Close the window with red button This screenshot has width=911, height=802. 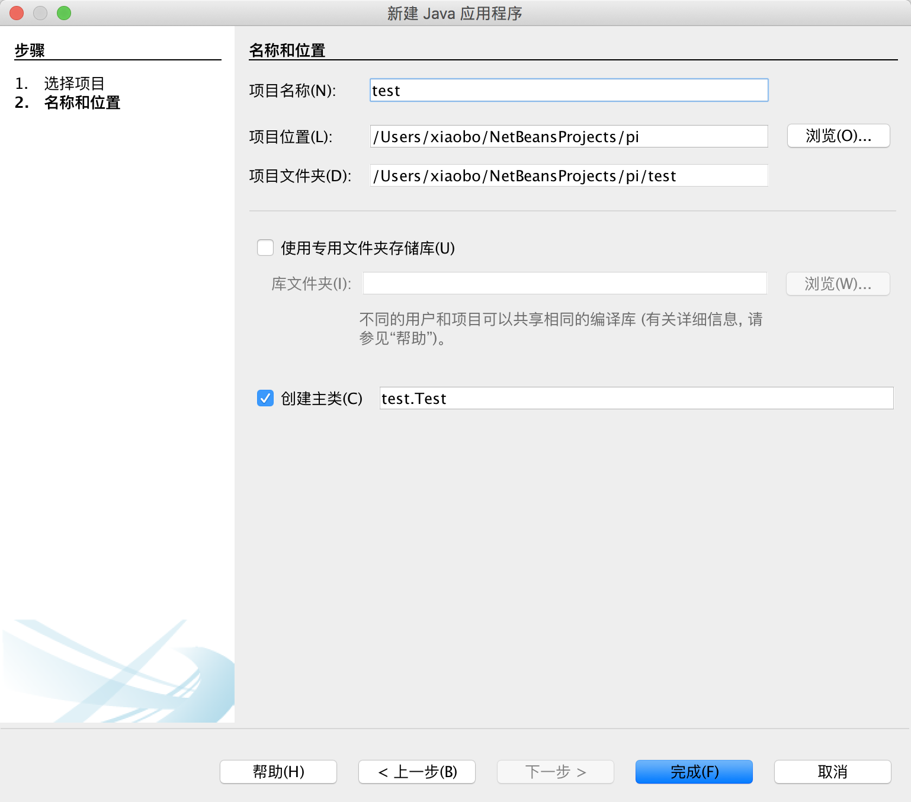(17, 13)
